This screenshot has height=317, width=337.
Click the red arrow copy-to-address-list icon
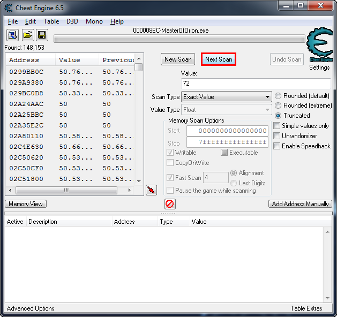pyautogui.click(x=151, y=190)
